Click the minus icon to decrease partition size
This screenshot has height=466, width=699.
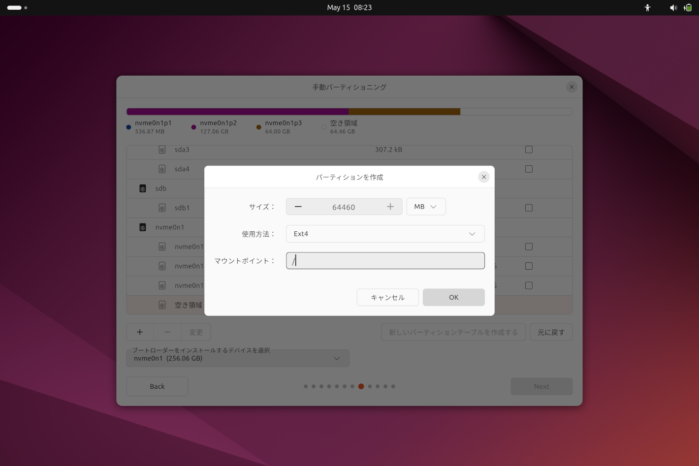point(298,207)
